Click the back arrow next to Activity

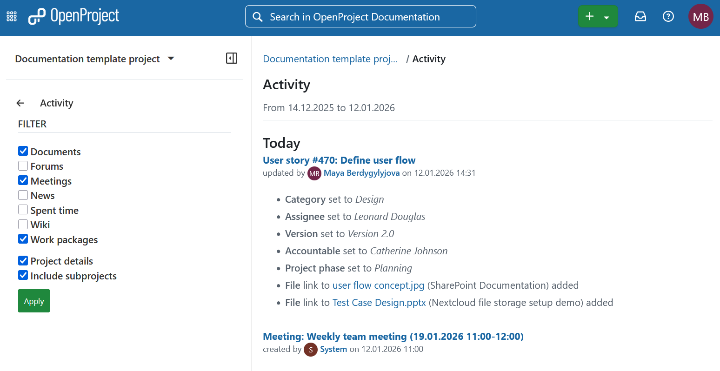[x=20, y=103]
